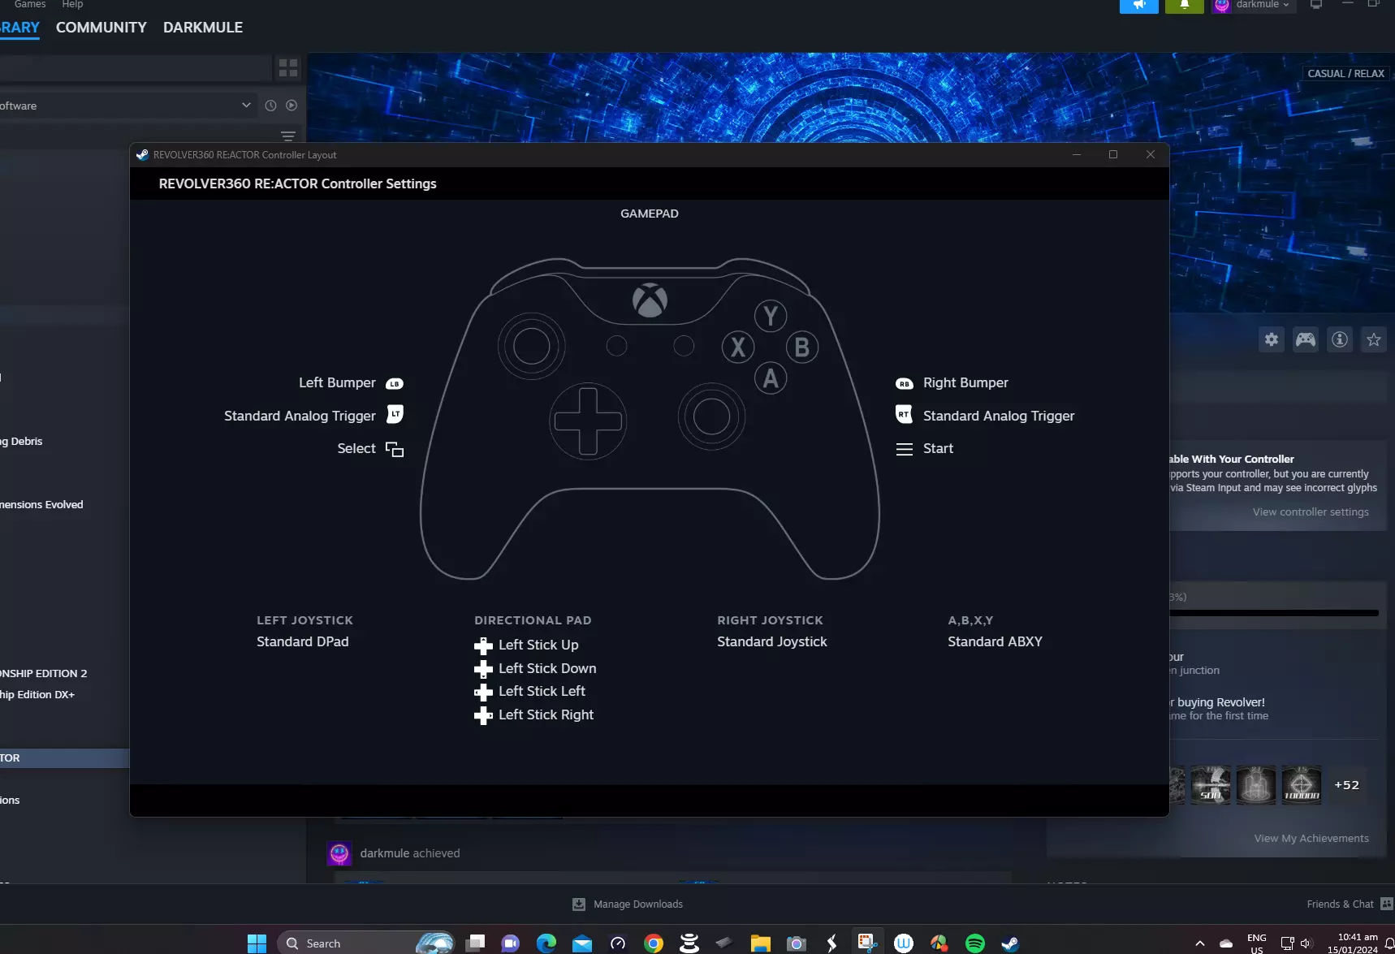The width and height of the screenshot is (1395, 954).
Task: Click the Xbox guide button on diagram
Action: [x=650, y=301]
